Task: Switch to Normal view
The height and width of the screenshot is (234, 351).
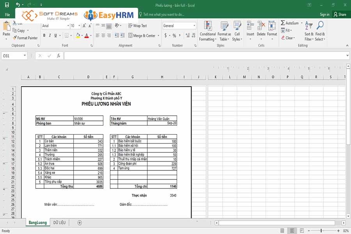Action: coord(282,230)
